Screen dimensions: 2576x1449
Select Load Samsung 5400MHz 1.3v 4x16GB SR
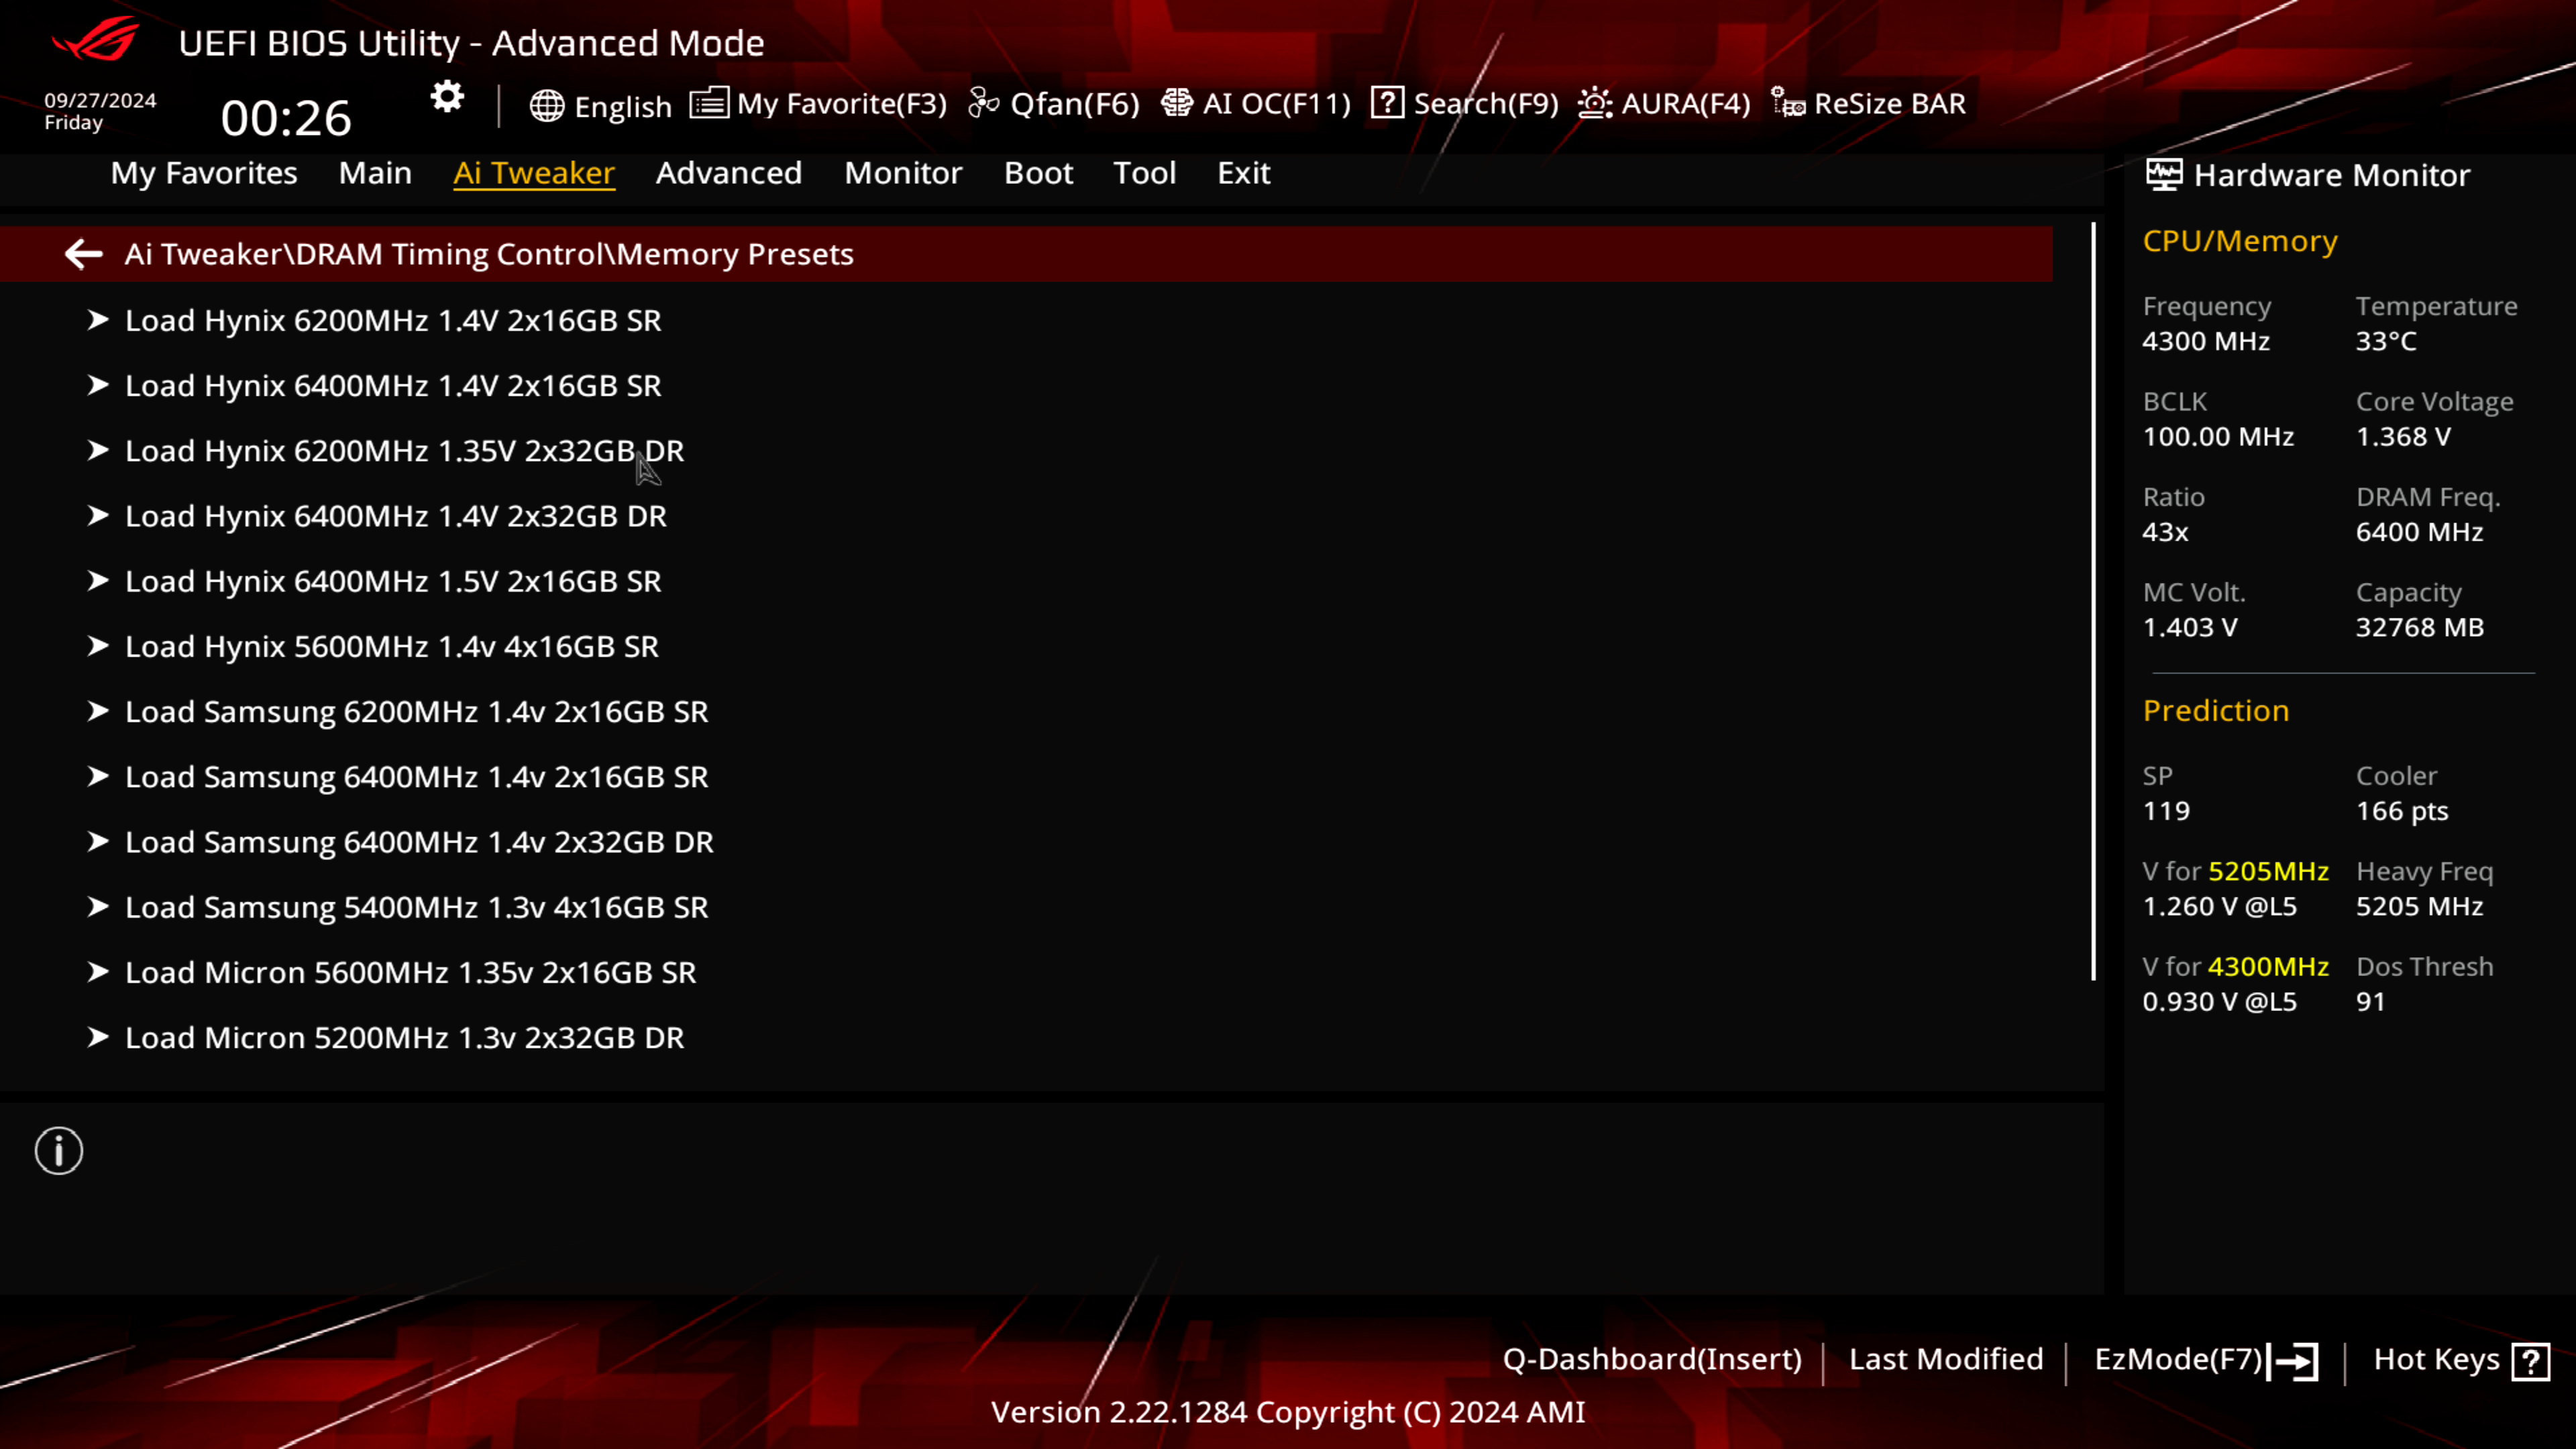(x=416, y=906)
